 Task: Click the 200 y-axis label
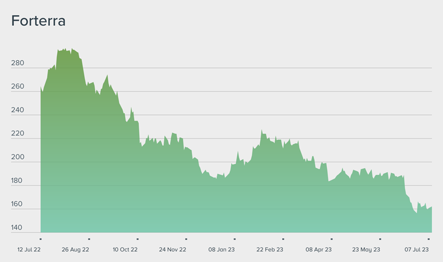tap(17, 158)
